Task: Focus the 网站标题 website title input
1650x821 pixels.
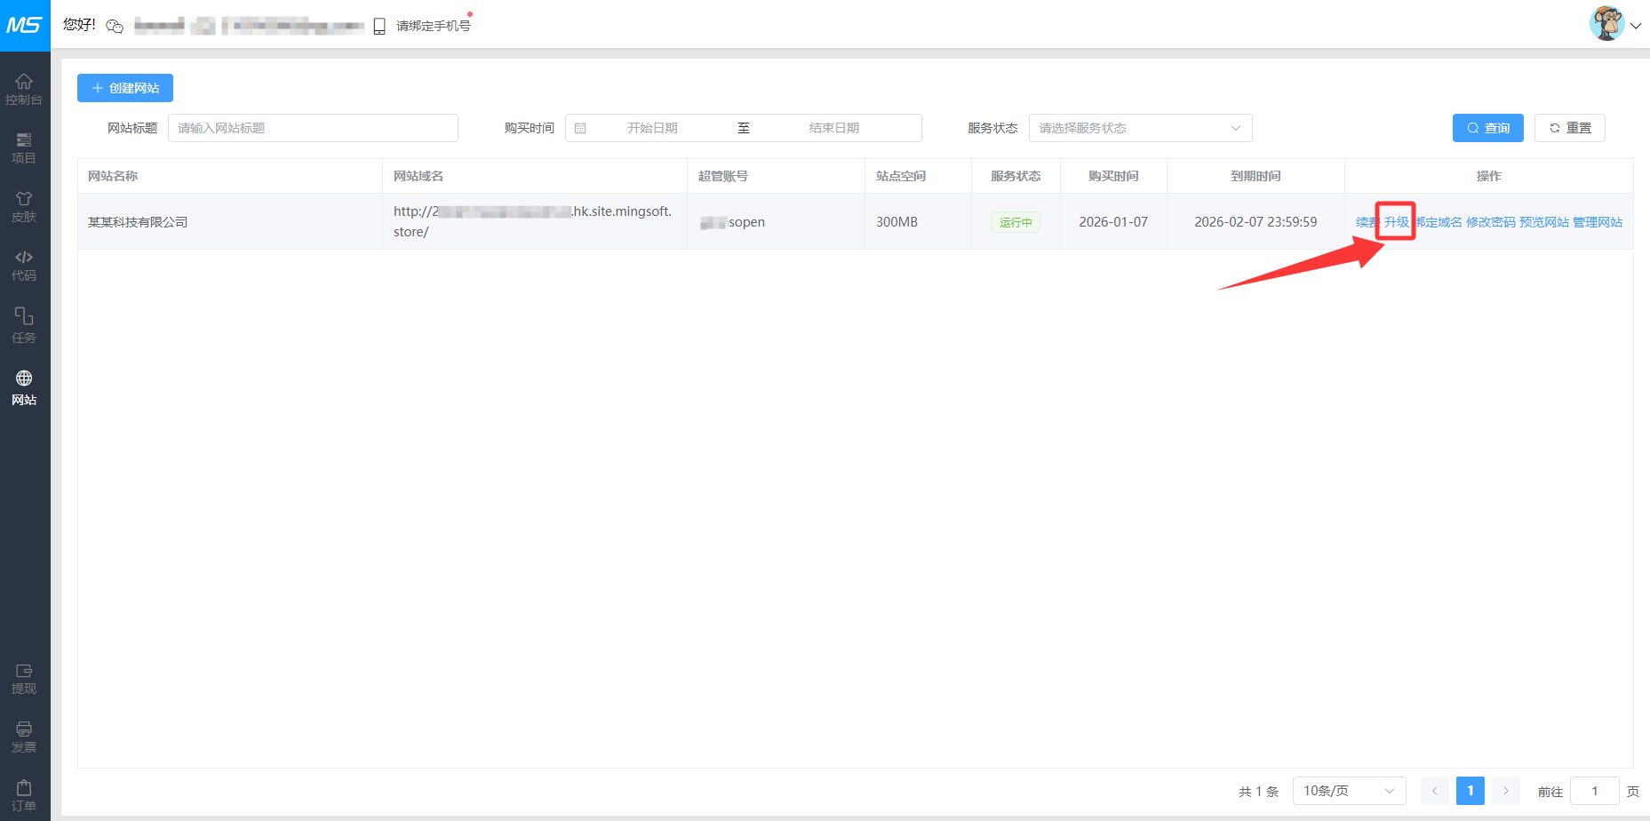Action: pyautogui.click(x=313, y=128)
